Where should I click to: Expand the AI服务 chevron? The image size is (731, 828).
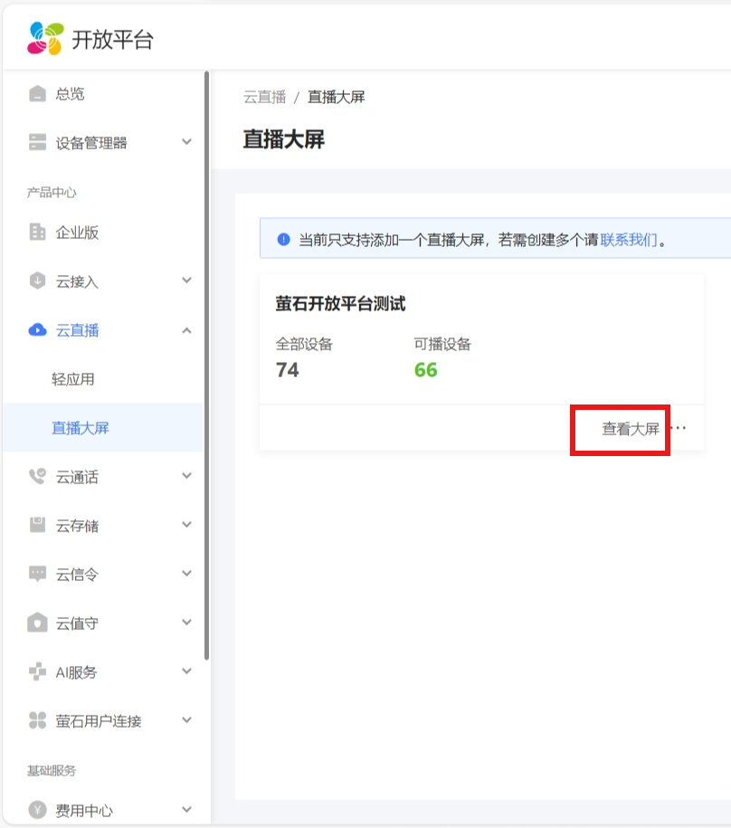187,671
